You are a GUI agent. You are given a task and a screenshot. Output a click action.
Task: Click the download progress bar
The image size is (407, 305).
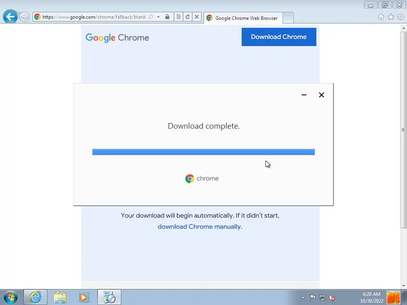click(x=203, y=152)
